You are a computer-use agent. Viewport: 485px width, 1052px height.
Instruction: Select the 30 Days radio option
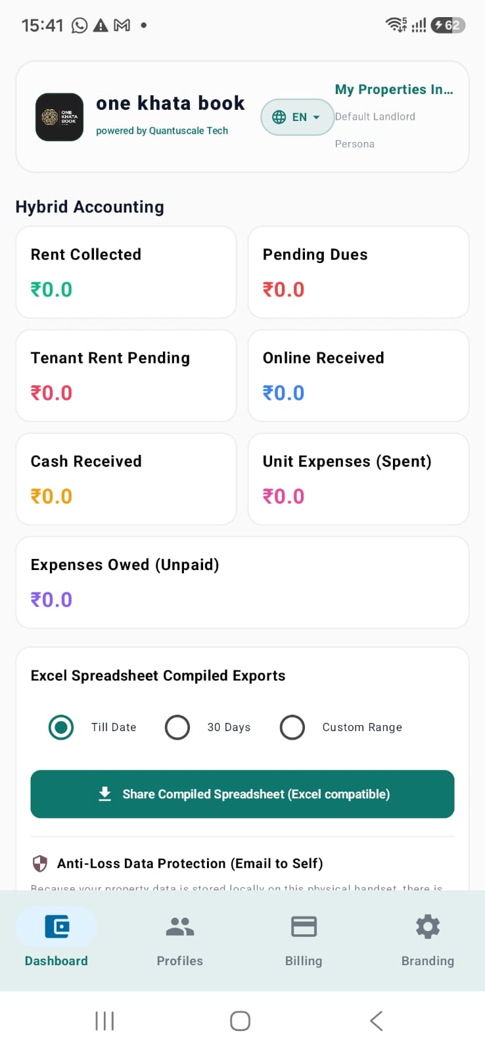click(177, 727)
